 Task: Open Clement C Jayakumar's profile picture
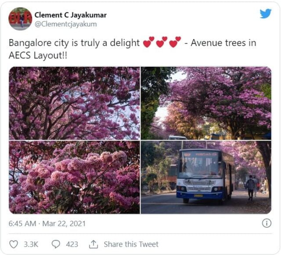point(20,19)
